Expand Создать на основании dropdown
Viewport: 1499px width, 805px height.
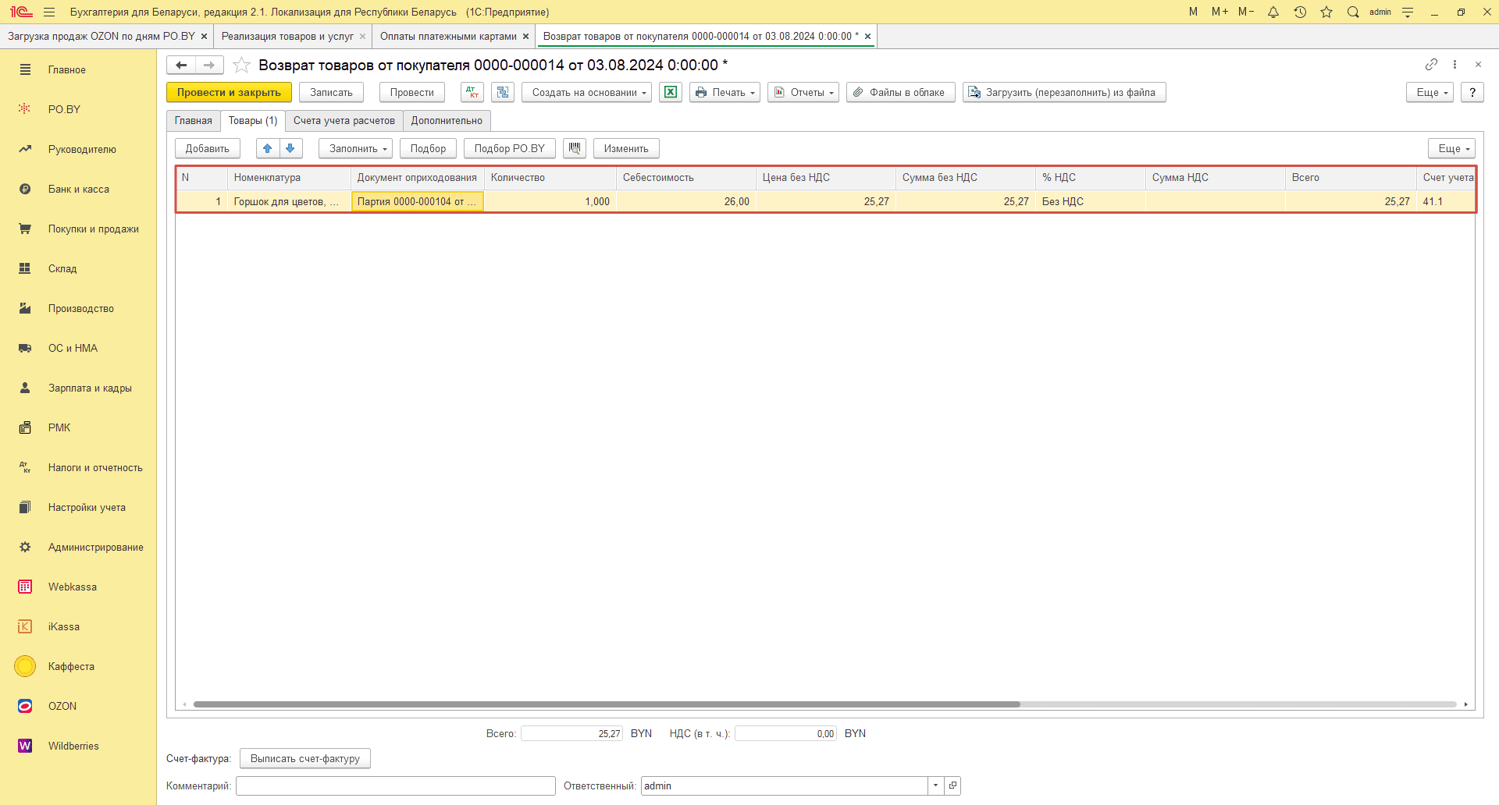point(586,92)
